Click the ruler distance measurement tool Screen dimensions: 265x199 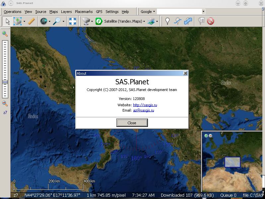tap(32, 21)
